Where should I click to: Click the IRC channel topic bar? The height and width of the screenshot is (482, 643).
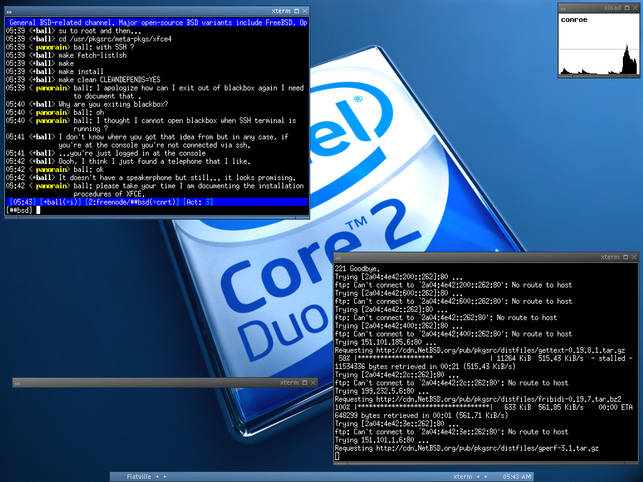pyautogui.click(x=157, y=23)
